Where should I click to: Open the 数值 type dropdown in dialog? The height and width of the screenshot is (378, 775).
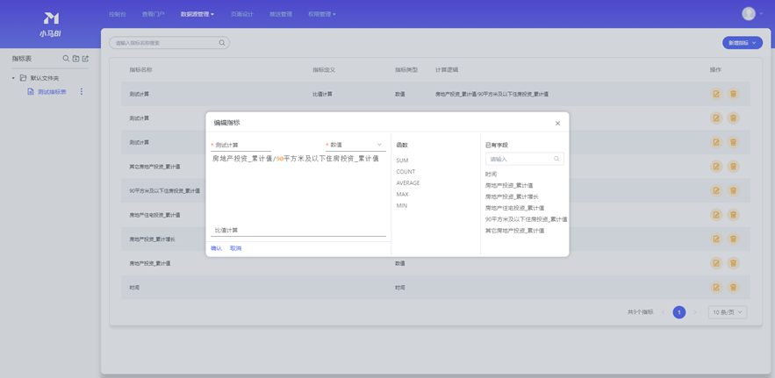[x=355, y=145]
